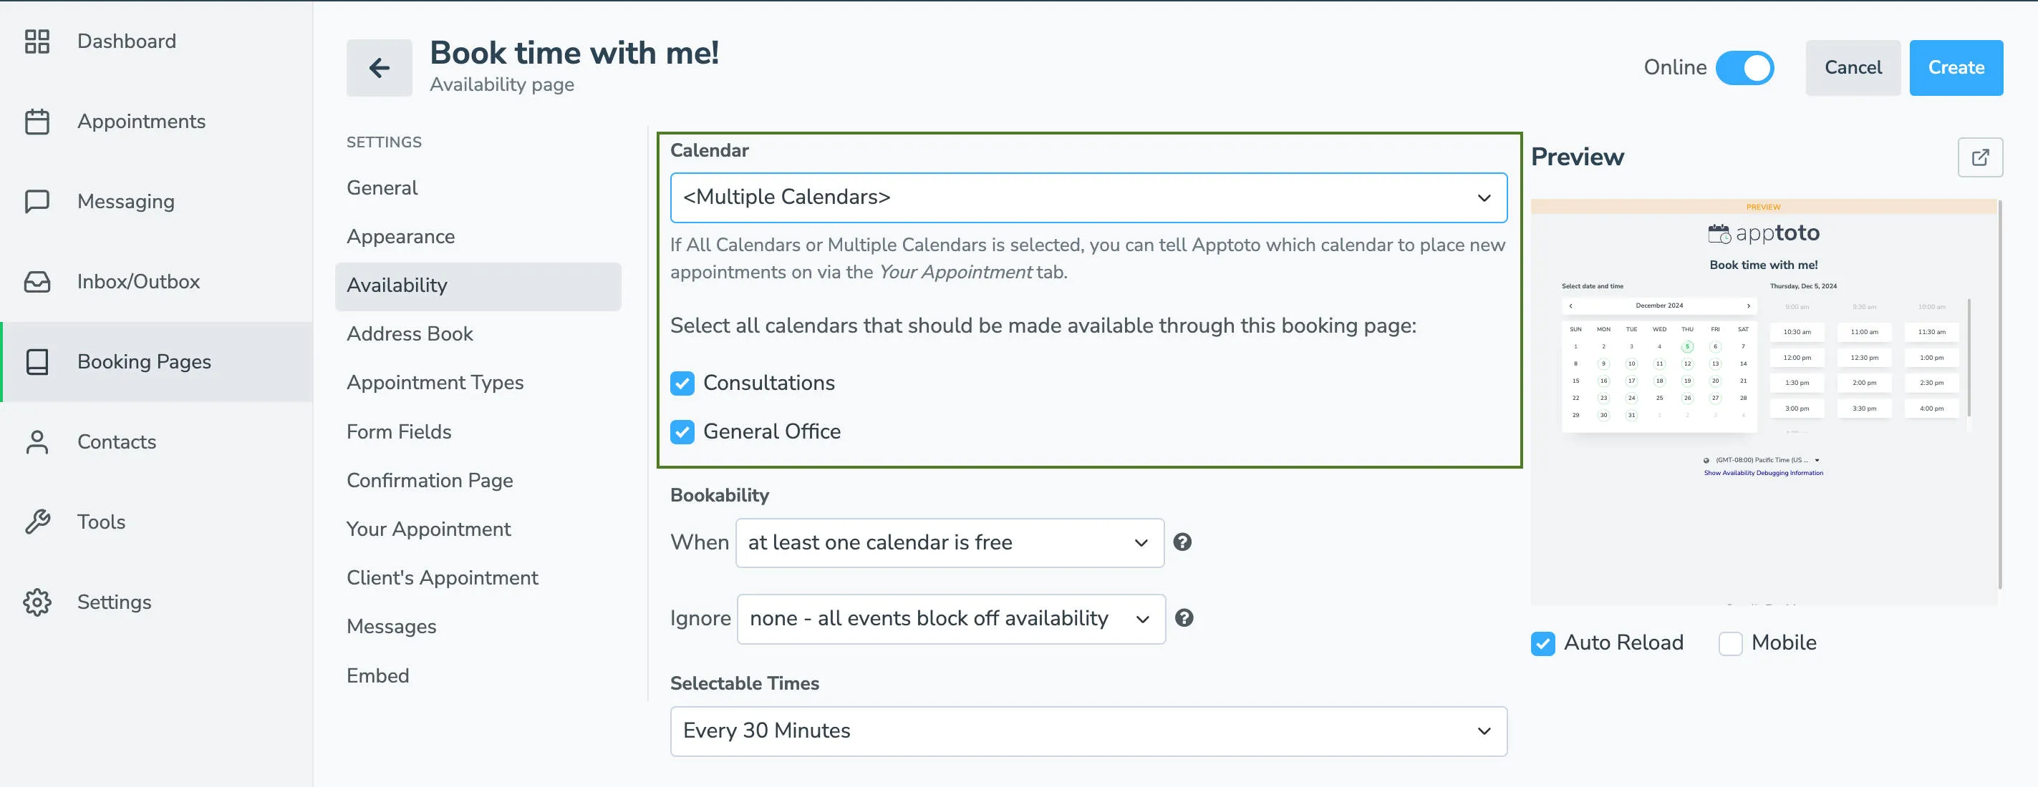Select the Appointments calendar icon
The image size is (2038, 787).
point(37,121)
